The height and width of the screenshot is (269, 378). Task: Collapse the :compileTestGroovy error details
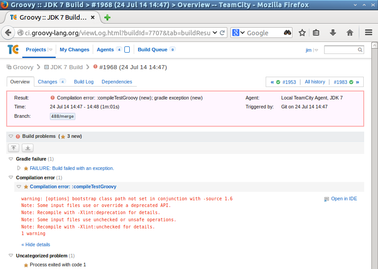[19, 187]
